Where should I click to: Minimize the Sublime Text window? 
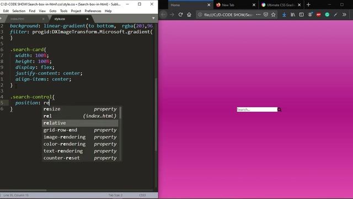tap(127, 4)
